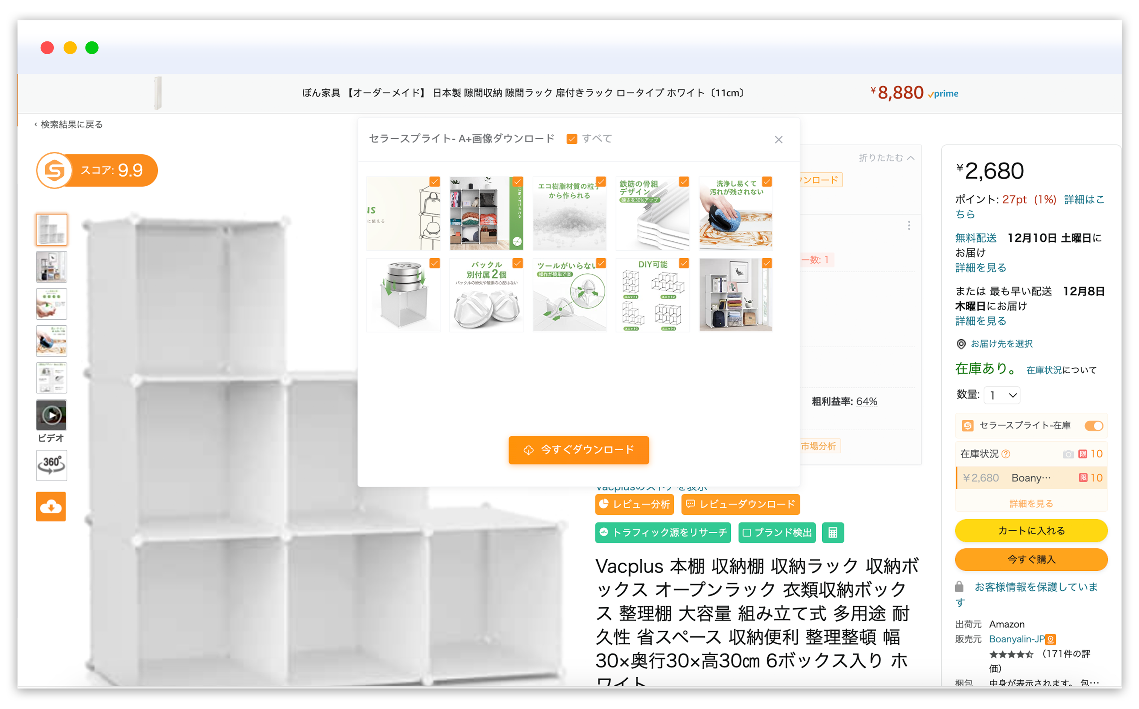Click the camera icon in 在庫状況 row
The width and height of the screenshot is (1139, 709).
point(1068,454)
